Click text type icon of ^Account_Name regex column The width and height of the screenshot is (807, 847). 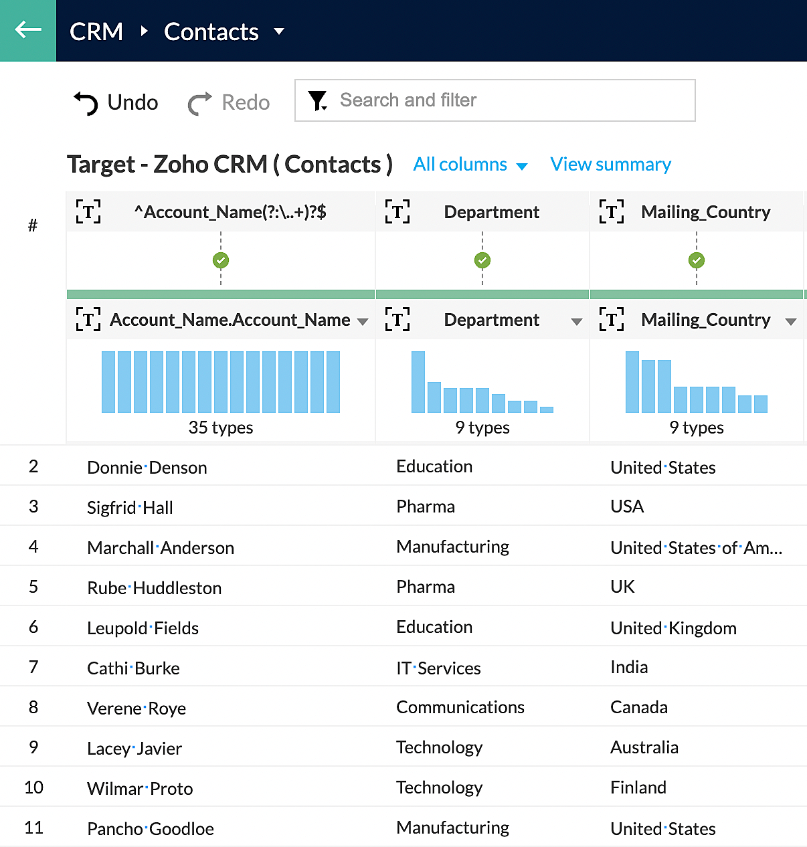click(88, 212)
